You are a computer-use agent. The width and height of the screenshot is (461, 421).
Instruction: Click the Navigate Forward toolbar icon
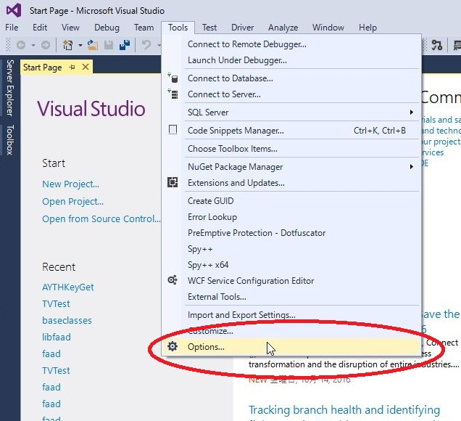tap(46, 45)
